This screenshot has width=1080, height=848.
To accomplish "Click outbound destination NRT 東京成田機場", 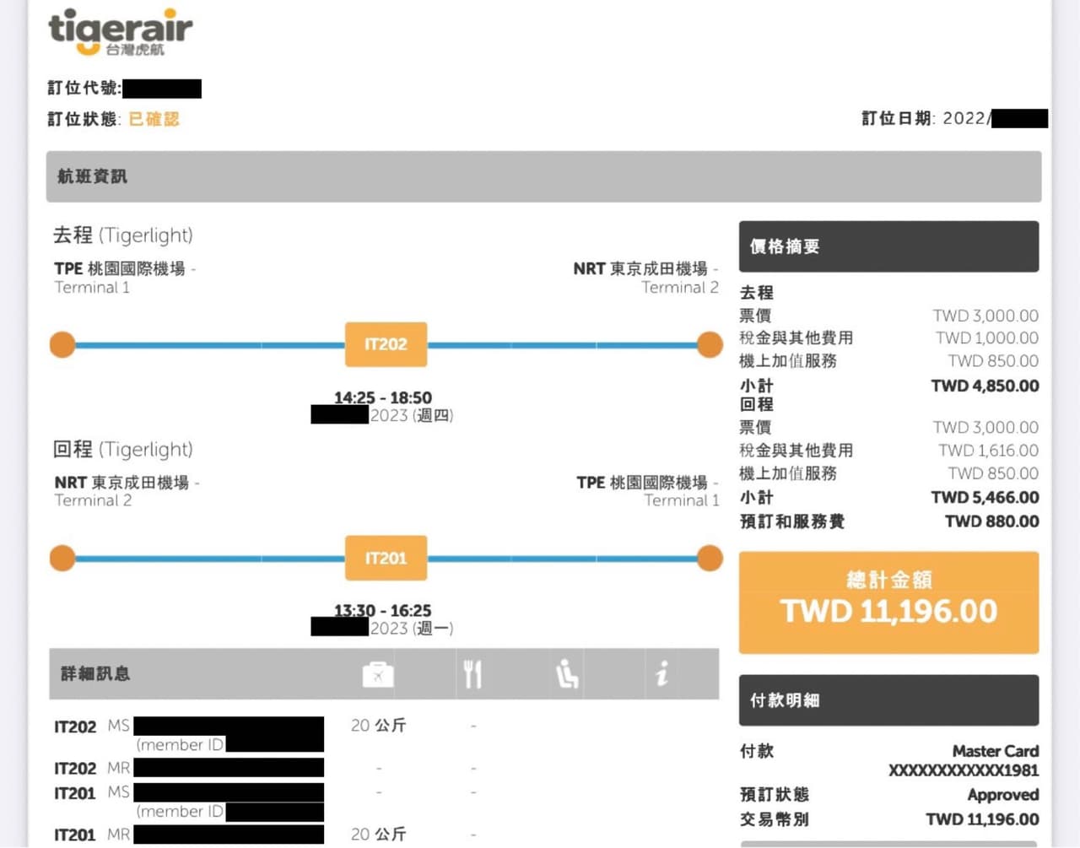I will click(640, 268).
